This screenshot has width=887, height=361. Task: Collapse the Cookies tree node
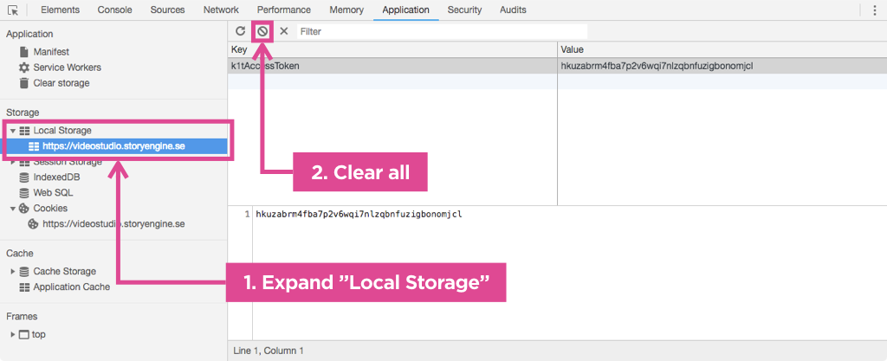pyautogui.click(x=13, y=209)
